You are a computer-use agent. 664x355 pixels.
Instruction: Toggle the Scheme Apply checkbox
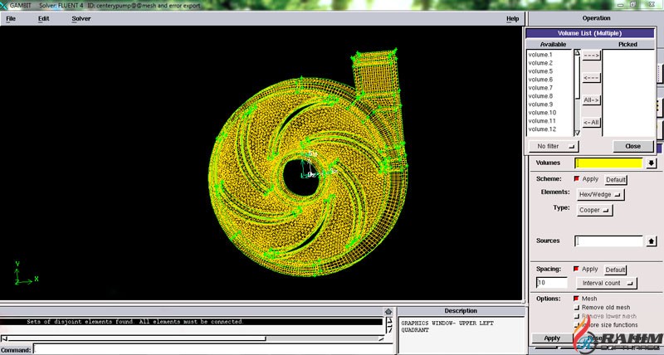(577, 179)
